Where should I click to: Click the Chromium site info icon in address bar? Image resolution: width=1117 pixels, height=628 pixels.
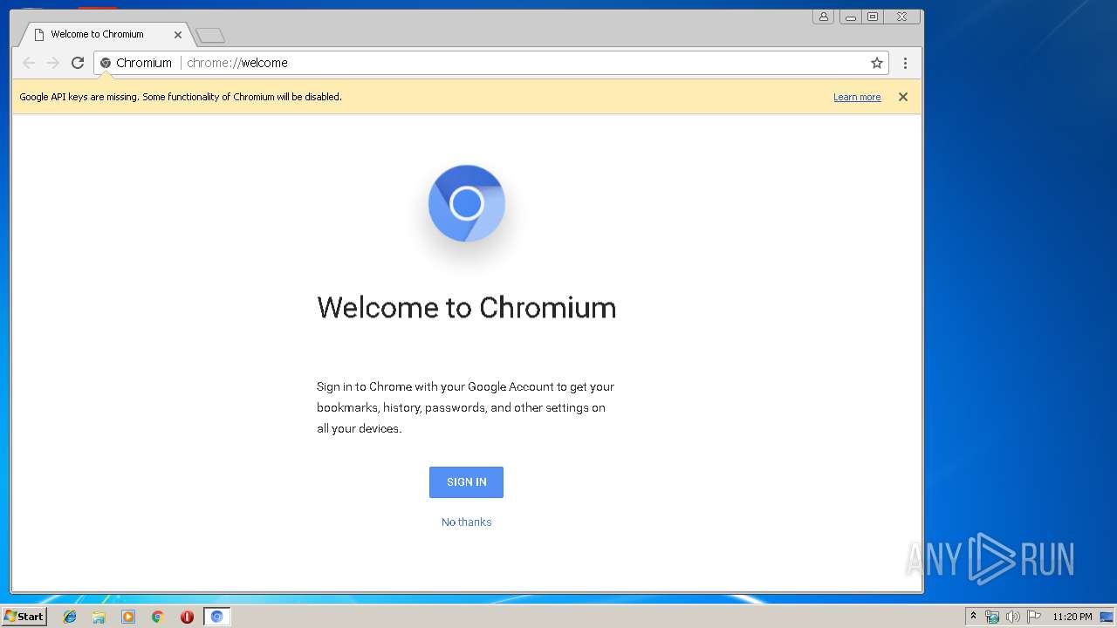click(x=106, y=63)
